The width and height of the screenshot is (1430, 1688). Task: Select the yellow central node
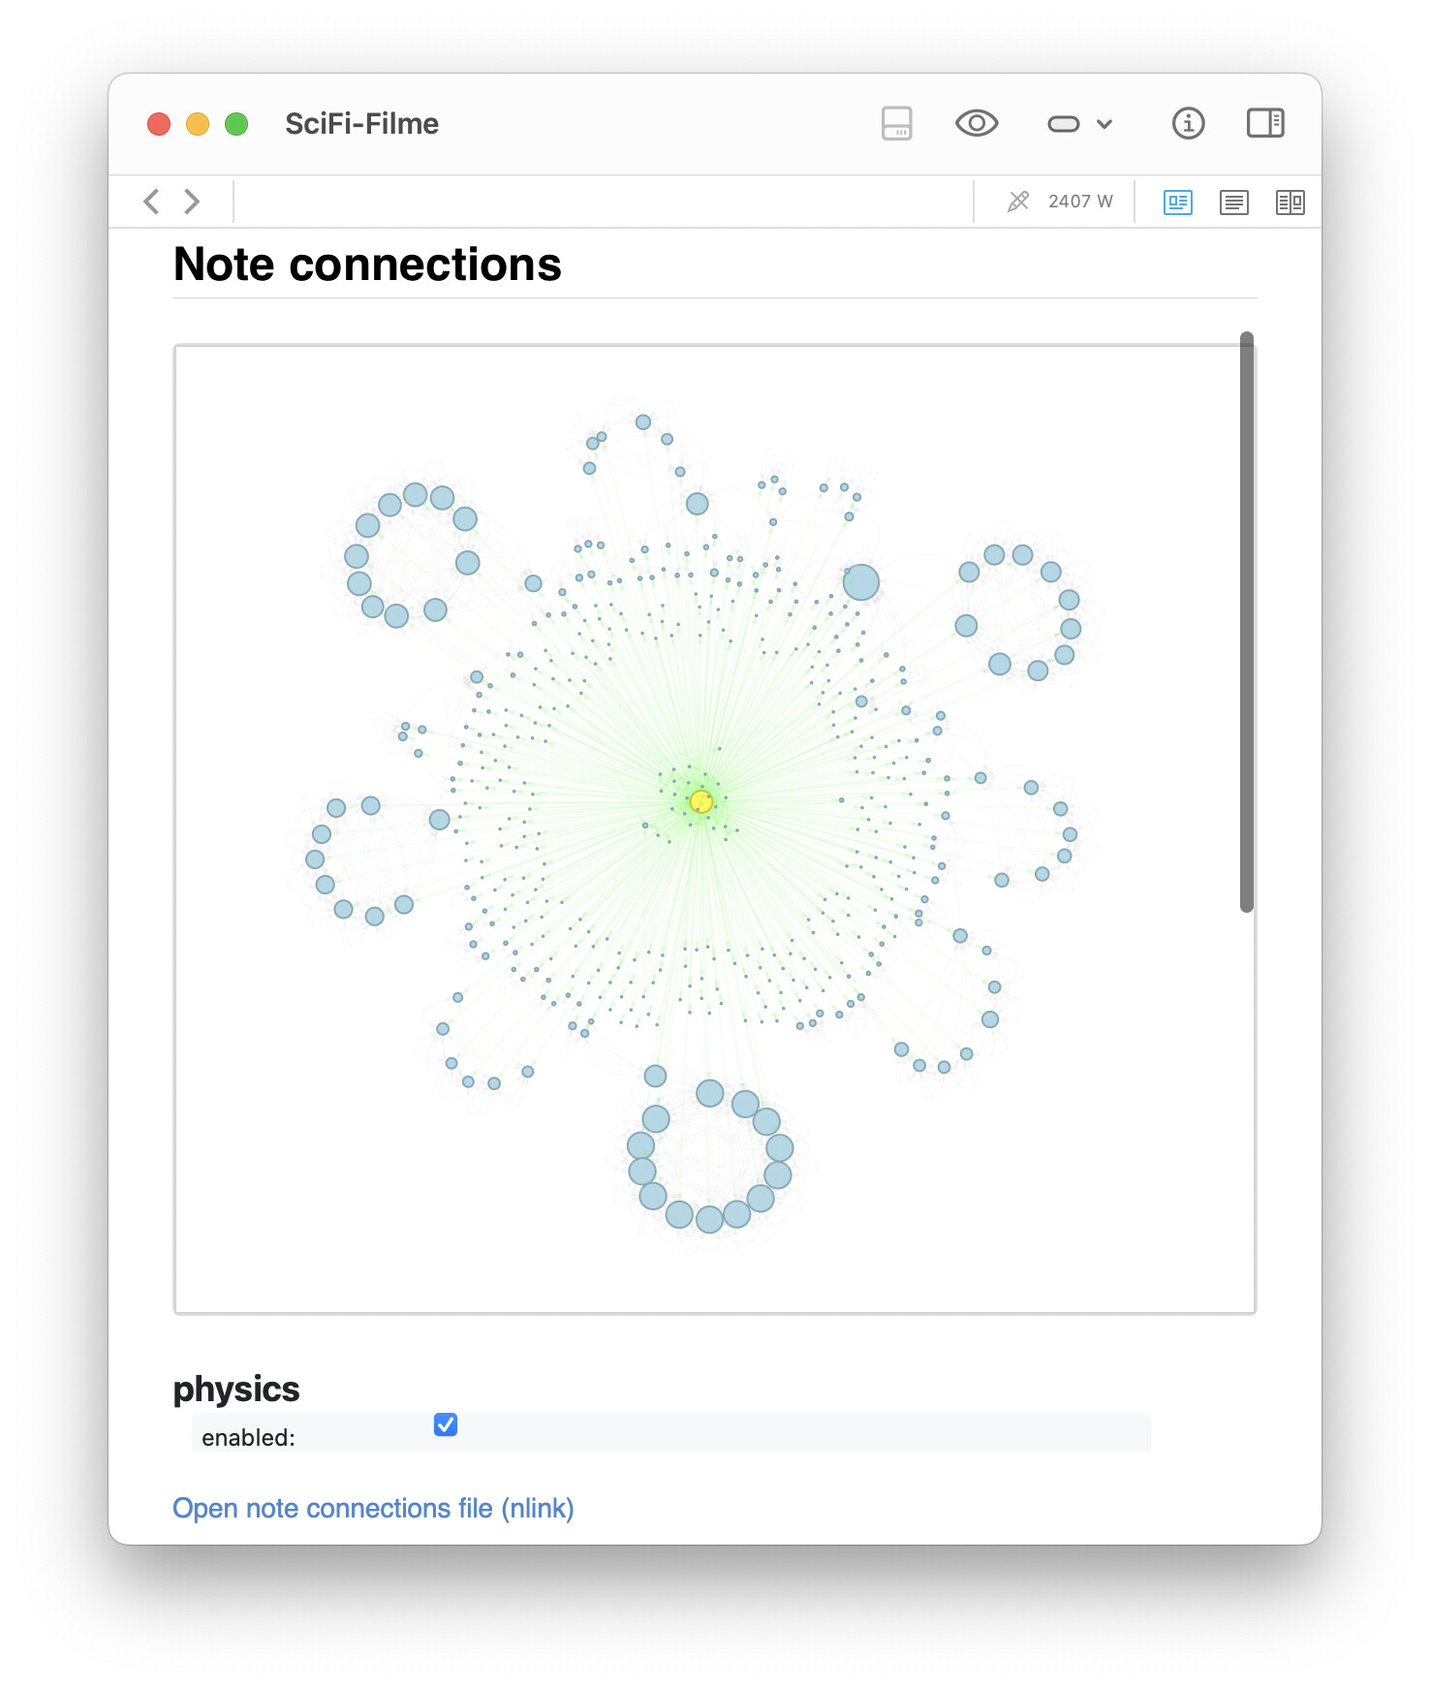click(701, 801)
